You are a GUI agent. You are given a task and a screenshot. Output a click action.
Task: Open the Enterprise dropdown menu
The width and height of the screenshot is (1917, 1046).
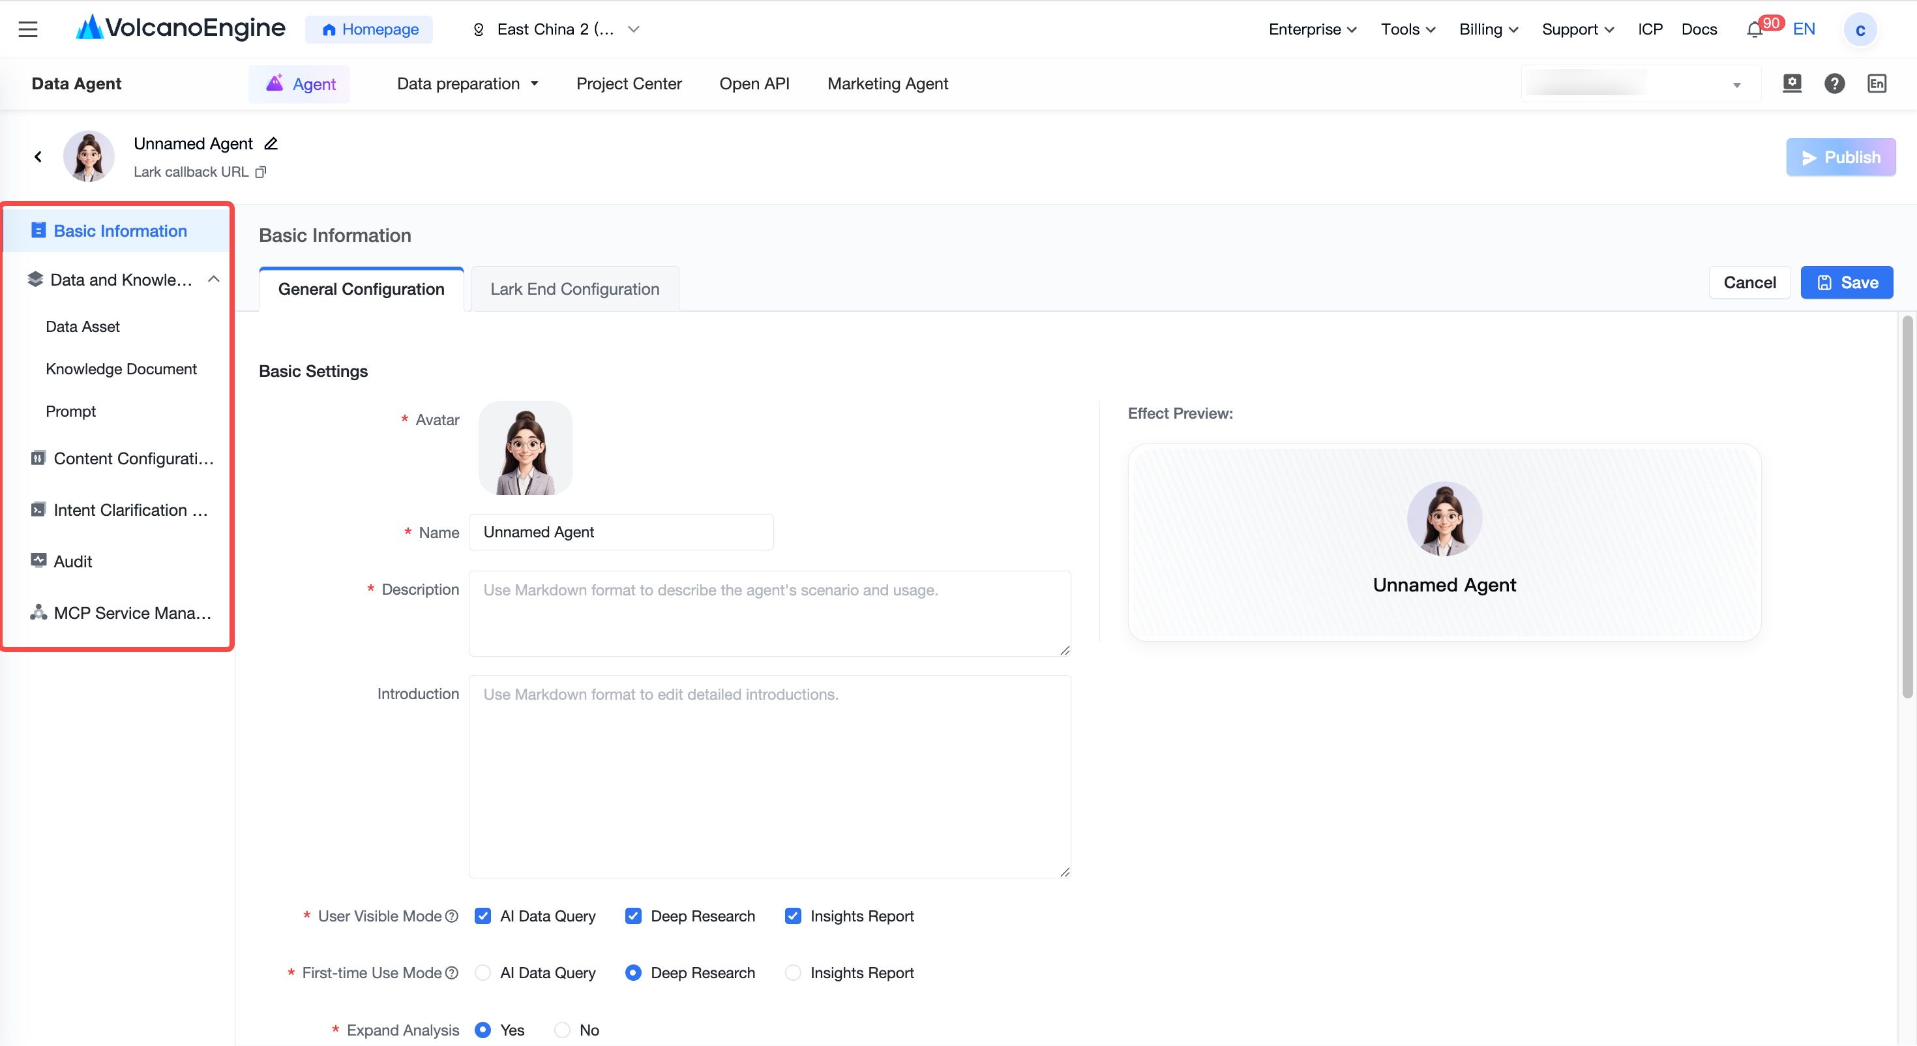(1313, 29)
